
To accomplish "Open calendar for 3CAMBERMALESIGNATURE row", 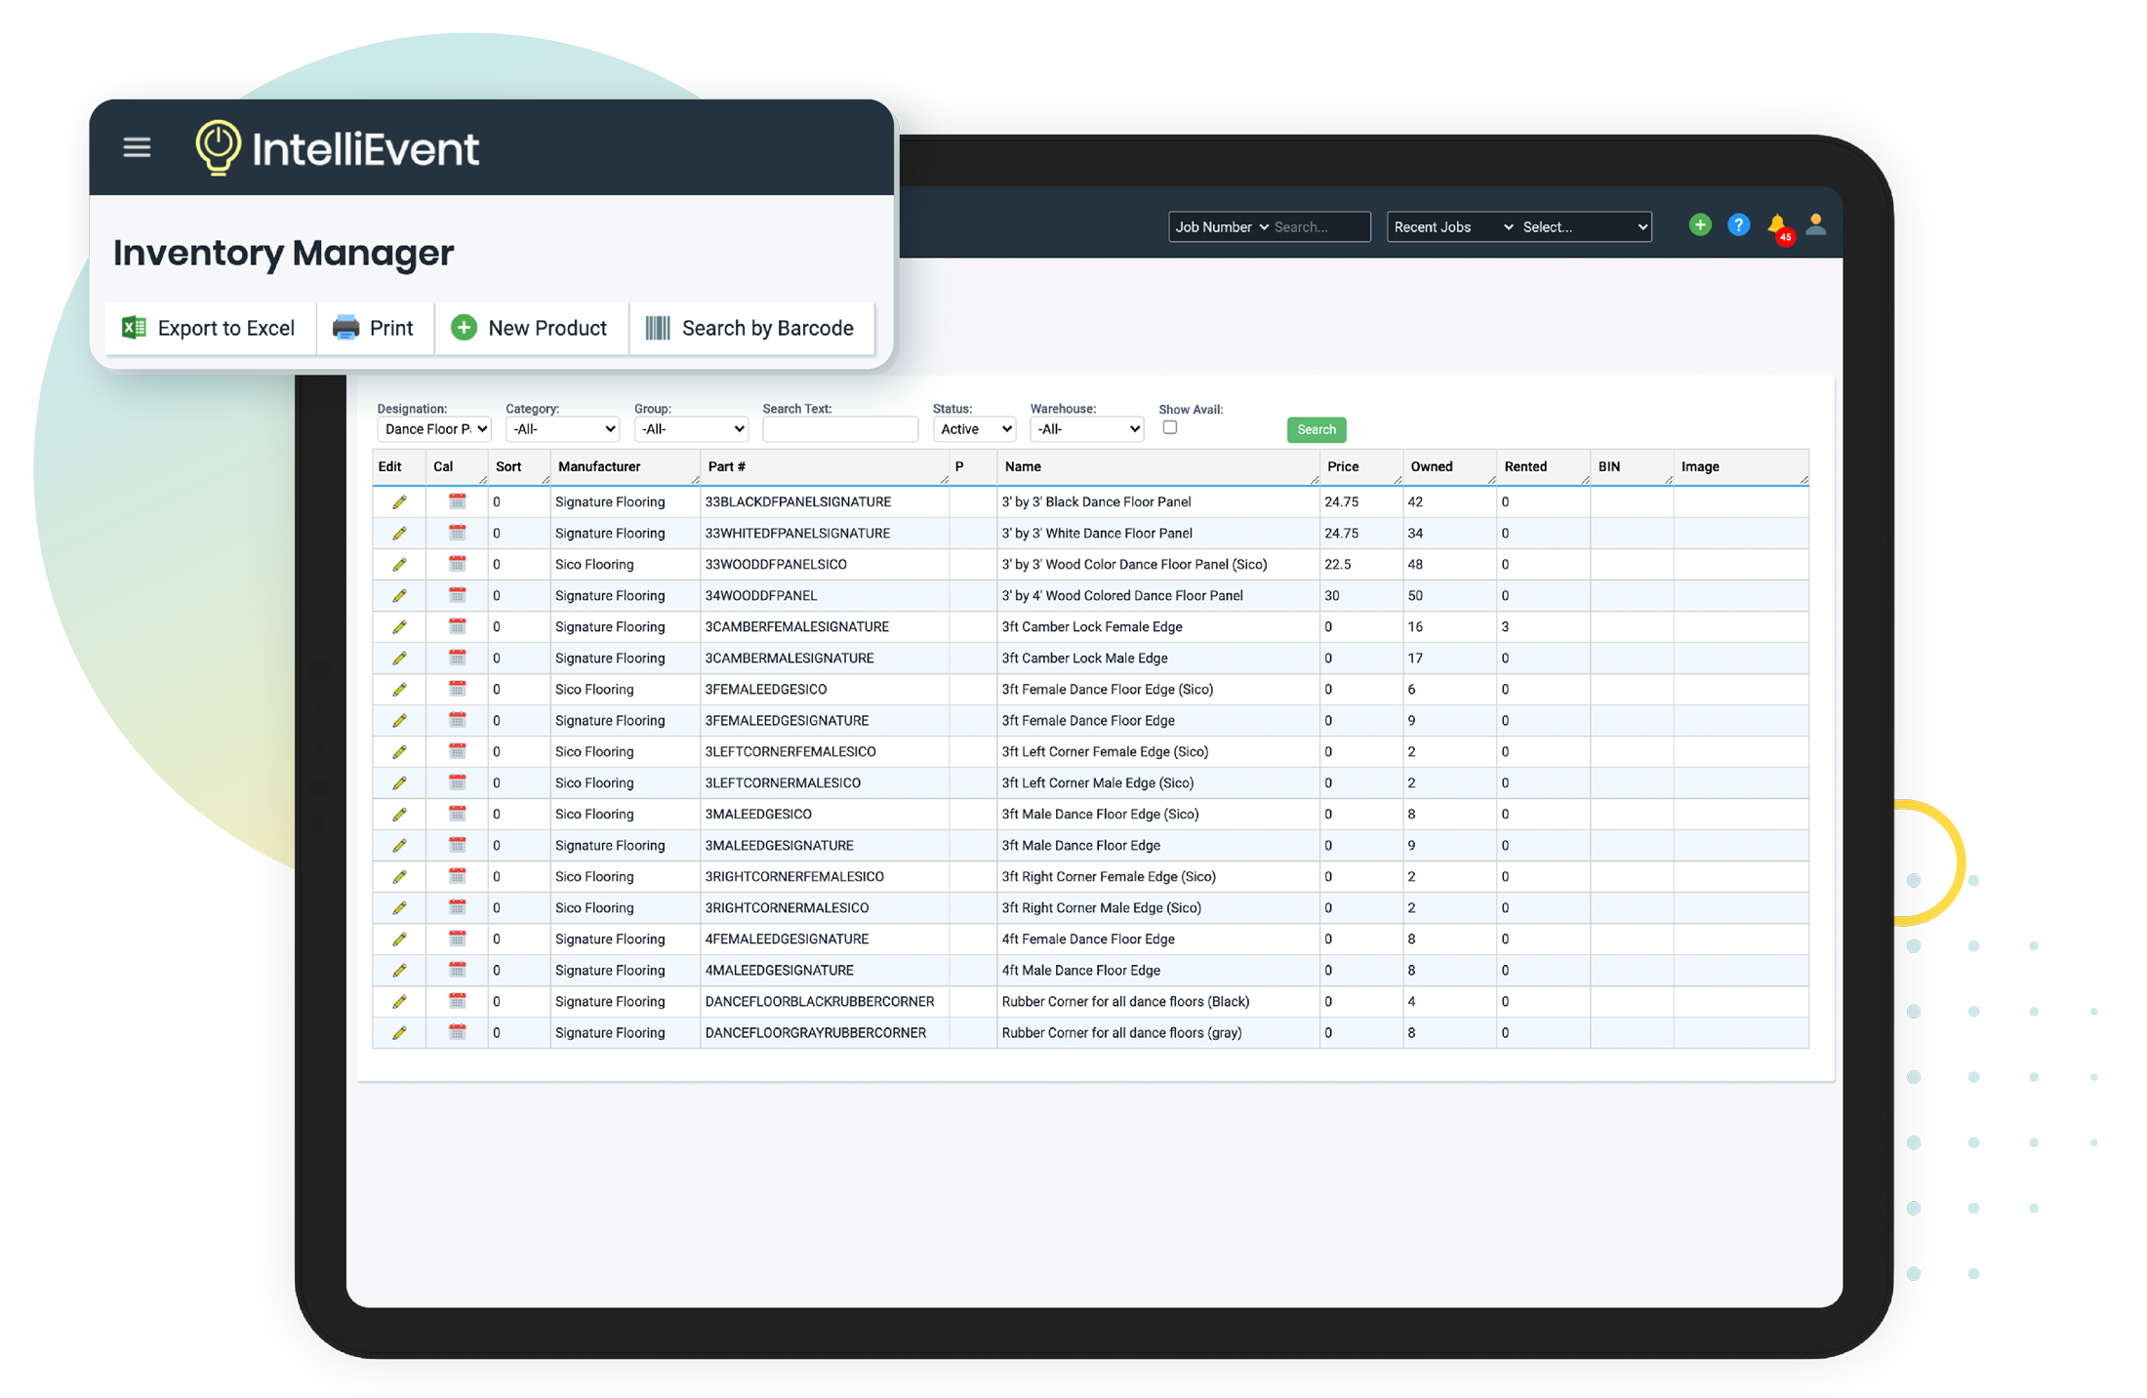I will [457, 658].
